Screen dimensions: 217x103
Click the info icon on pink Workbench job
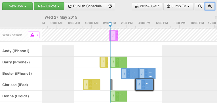[x=113, y=35]
